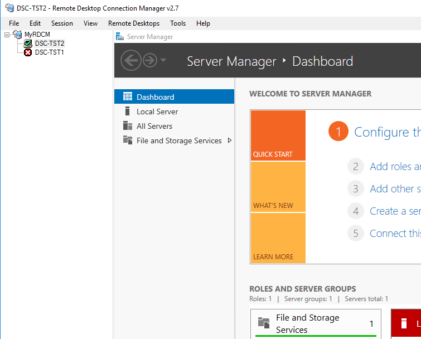421x339 pixels.
Task: Click the Local Server icon in sidebar
Action: (x=128, y=112)
